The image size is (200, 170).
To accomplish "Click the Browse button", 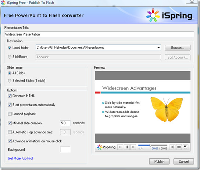I will pos(178,48).
